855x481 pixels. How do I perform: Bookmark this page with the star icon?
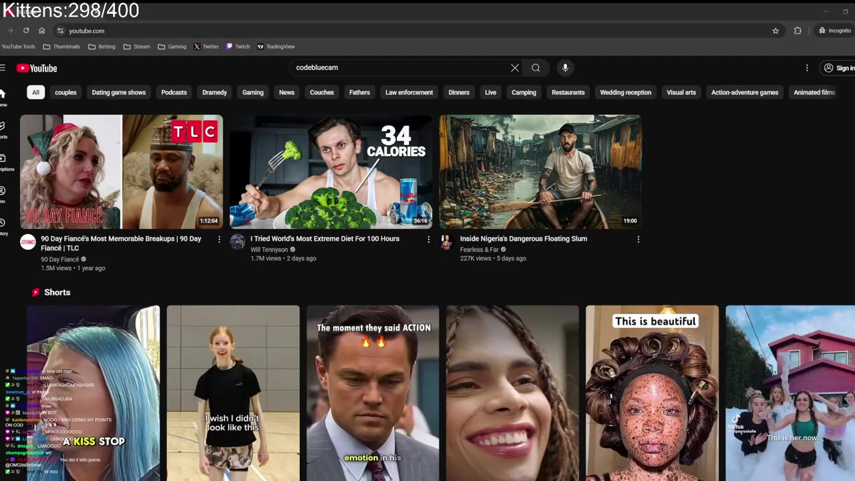pyautogui.click(x=776, y=31)
